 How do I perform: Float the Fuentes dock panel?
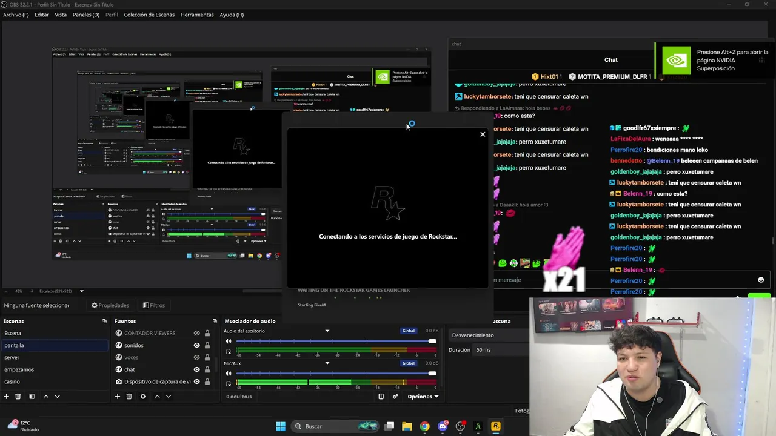click(x=215, y=321)
